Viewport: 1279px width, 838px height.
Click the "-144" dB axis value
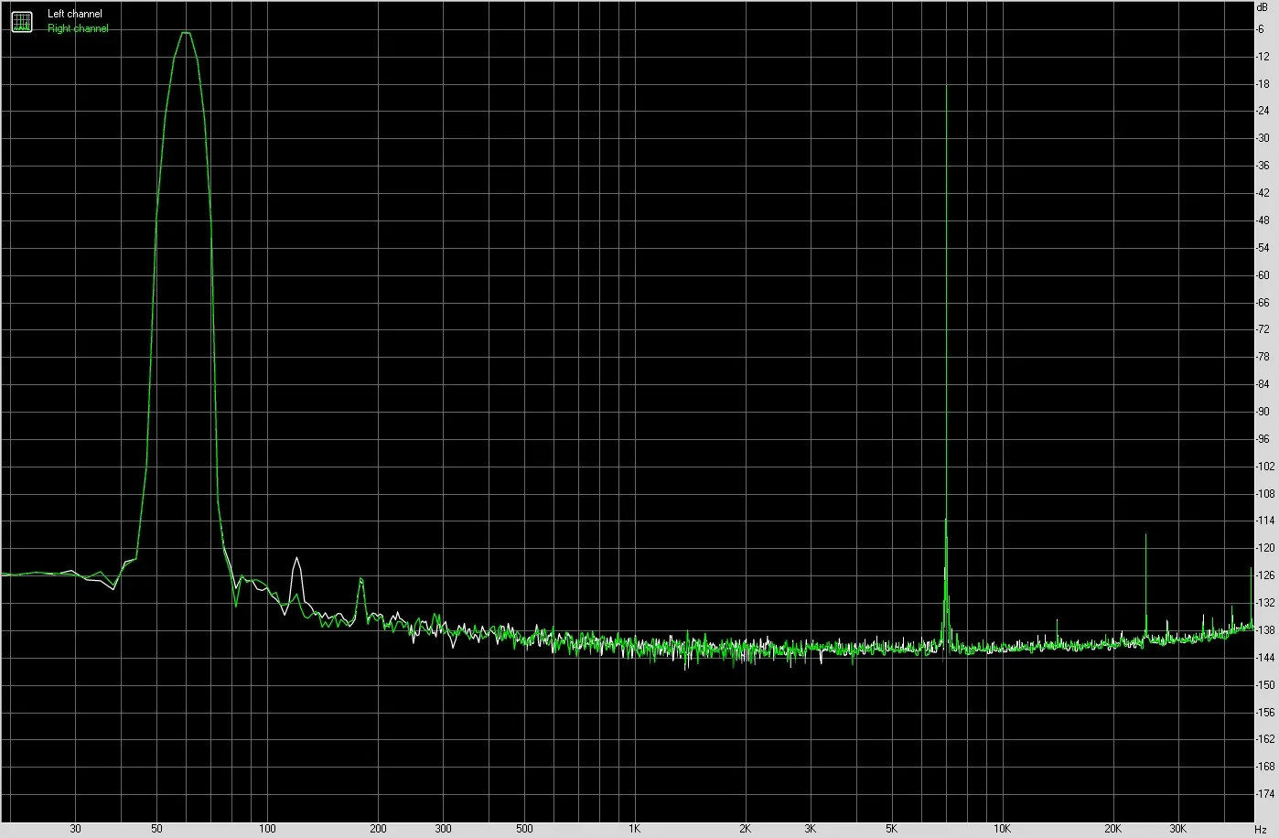click(1265, 658)
